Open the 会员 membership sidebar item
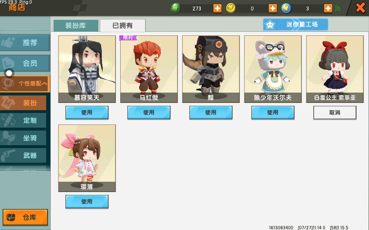 (x=25, y=63)
